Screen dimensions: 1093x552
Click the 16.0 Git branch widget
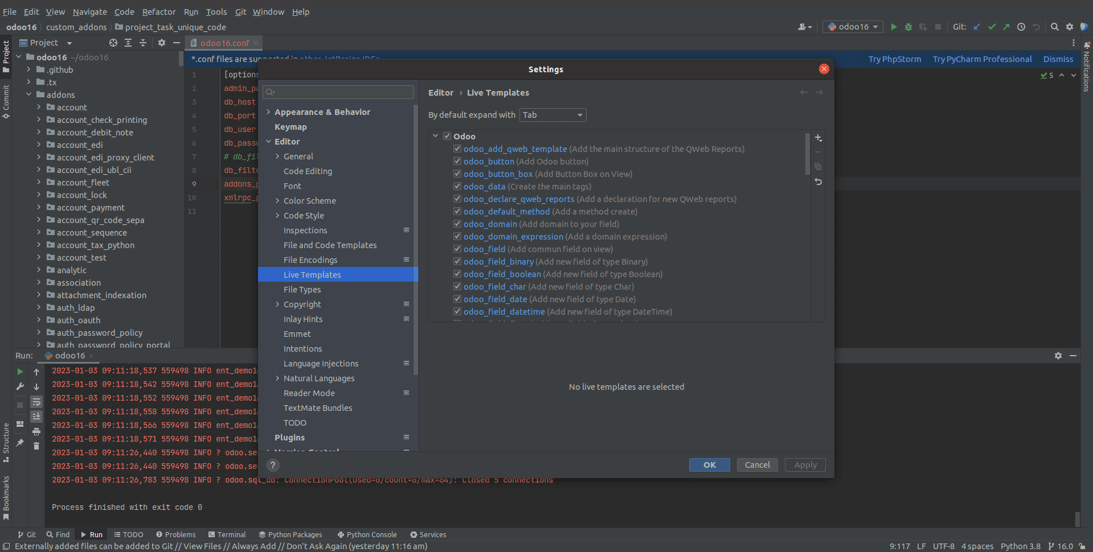pos(1061,546)
